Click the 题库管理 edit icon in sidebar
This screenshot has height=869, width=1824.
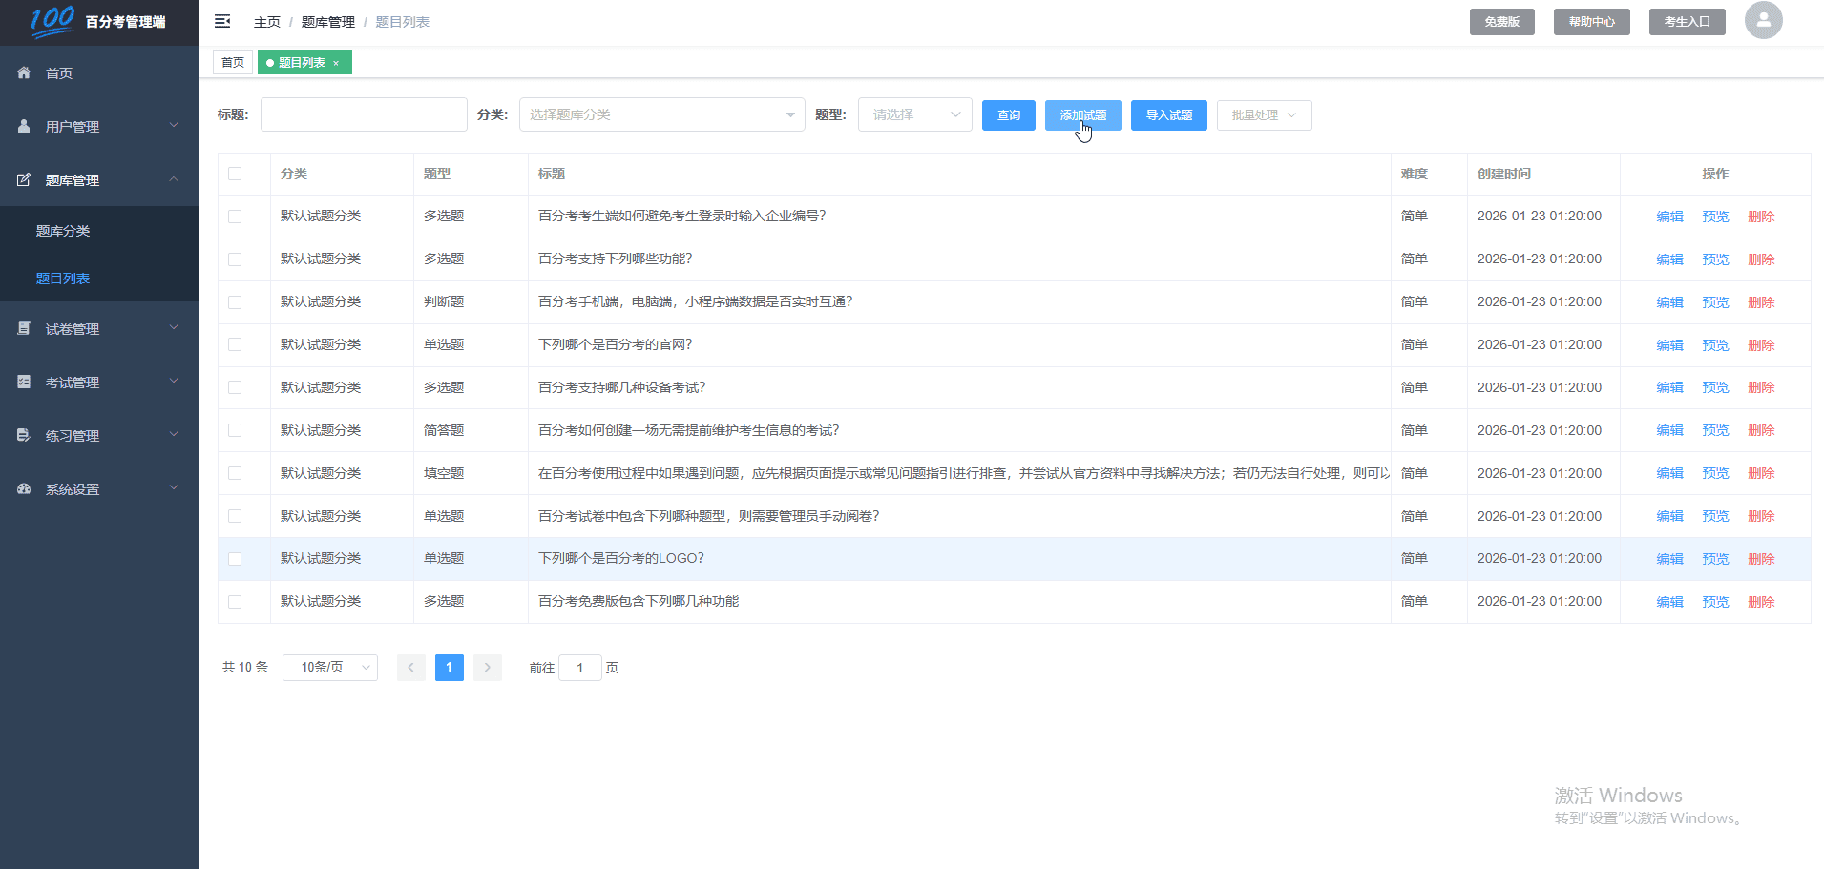point(23,179)
